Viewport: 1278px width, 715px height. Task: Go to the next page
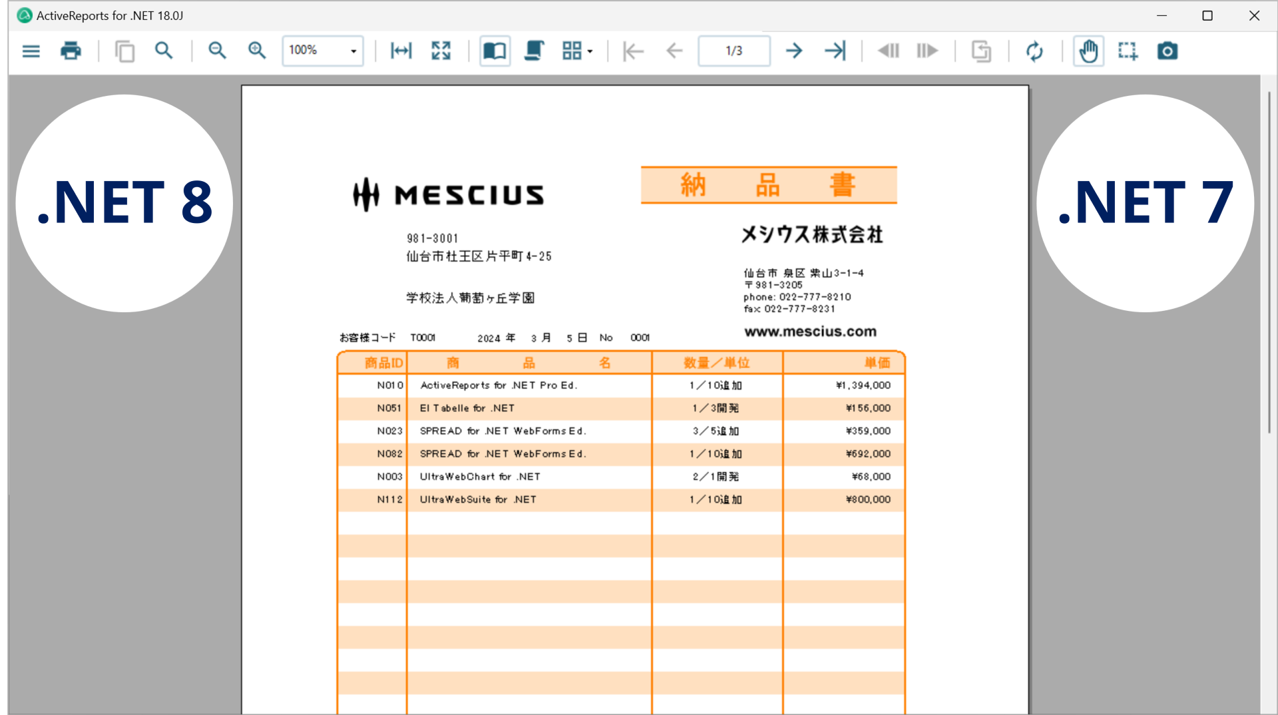click(x=794, y=51)
